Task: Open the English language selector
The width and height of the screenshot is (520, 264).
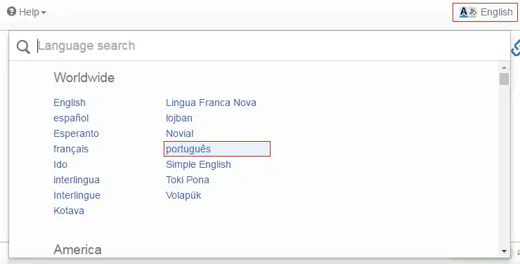Action: (485, 12)
